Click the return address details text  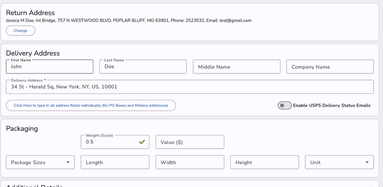[x=129, y=20]
